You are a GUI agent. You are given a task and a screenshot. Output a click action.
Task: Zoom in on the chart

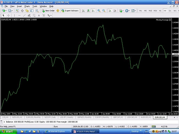pyautogui.click(x=99, y=11)
